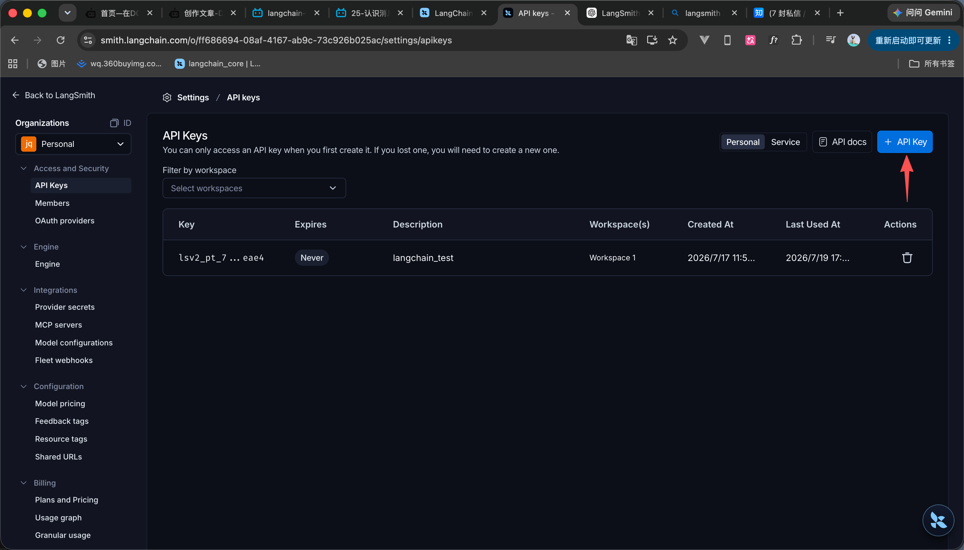Open the Personal organization dropdown
Screen dimensions: 964x550
pos(73,144)
